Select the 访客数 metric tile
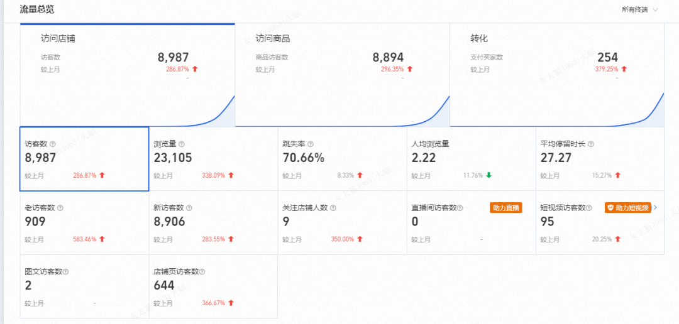This screenshot has height=324, width=679. click(84, 159)
